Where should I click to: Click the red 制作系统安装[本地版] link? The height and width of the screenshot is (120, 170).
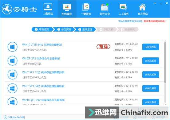pyautogui.click(x=155, y=21)
